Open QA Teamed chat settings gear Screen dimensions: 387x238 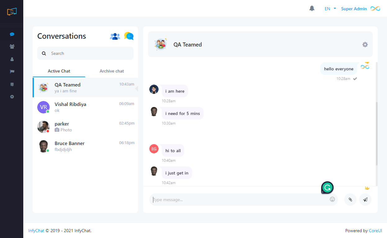coord(365,45)
